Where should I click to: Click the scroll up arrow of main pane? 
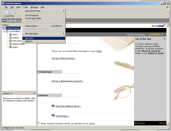click(168, 25)
